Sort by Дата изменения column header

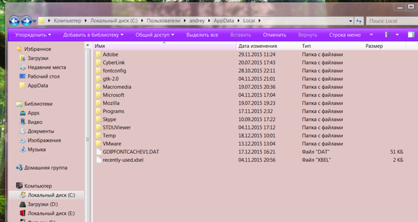[x=268, y=46]
